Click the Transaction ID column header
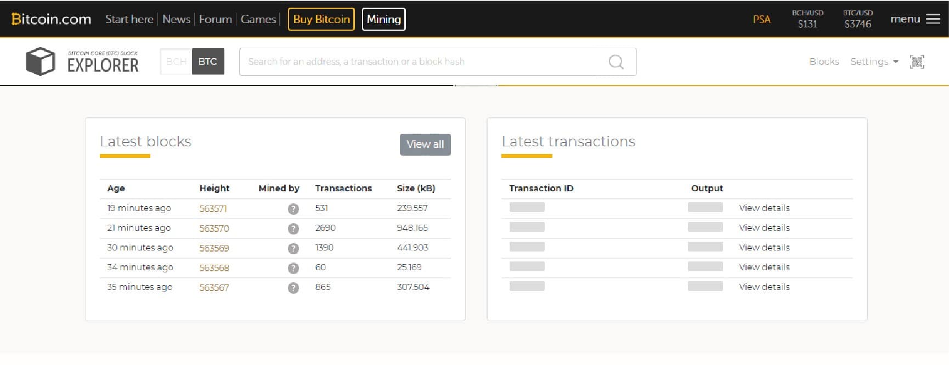The image size is (949, 365). [541, 189]
